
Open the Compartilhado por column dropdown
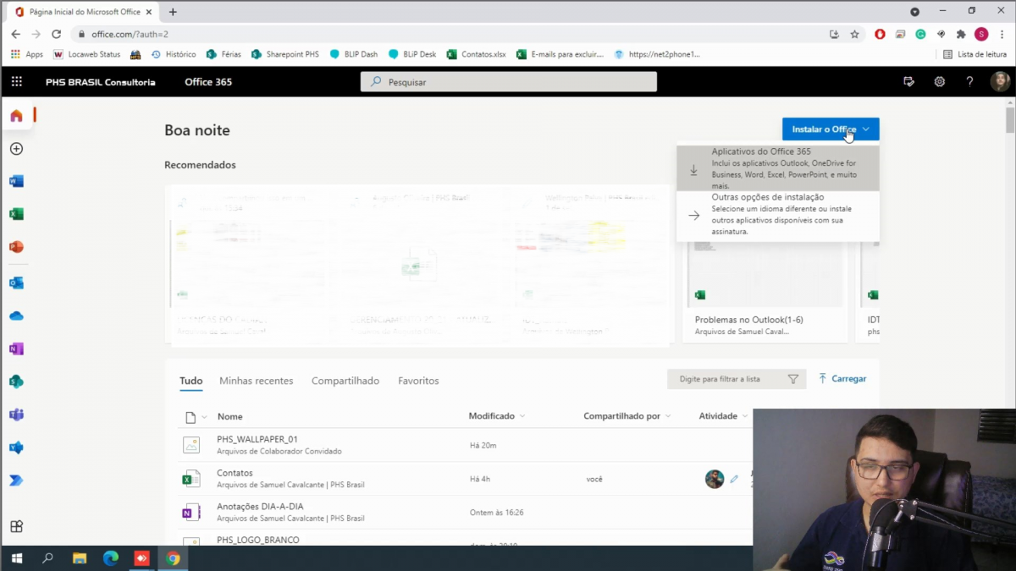(667, 416)
